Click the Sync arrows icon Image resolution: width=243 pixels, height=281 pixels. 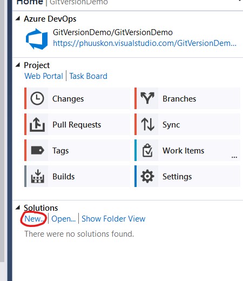click(x=148, y=124)
